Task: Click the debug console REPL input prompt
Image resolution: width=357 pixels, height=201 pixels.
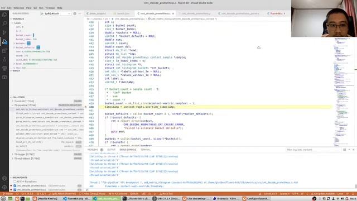Action: coord(220,190)
